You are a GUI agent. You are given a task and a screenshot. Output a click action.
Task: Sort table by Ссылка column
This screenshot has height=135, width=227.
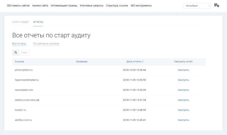(x=19, y=61)
